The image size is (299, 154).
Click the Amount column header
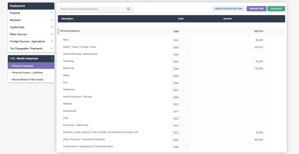click(x=227, y=19)
